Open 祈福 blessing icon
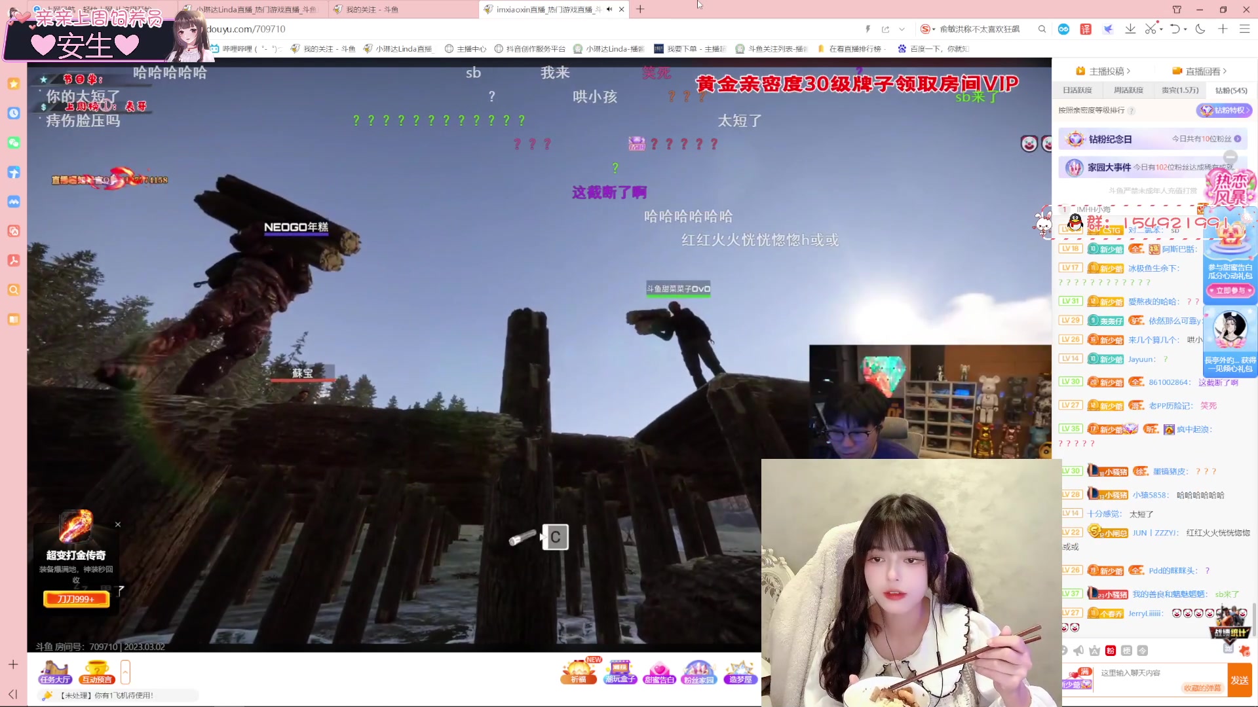This screenshot has height=707, width=1258. [579, 672]
